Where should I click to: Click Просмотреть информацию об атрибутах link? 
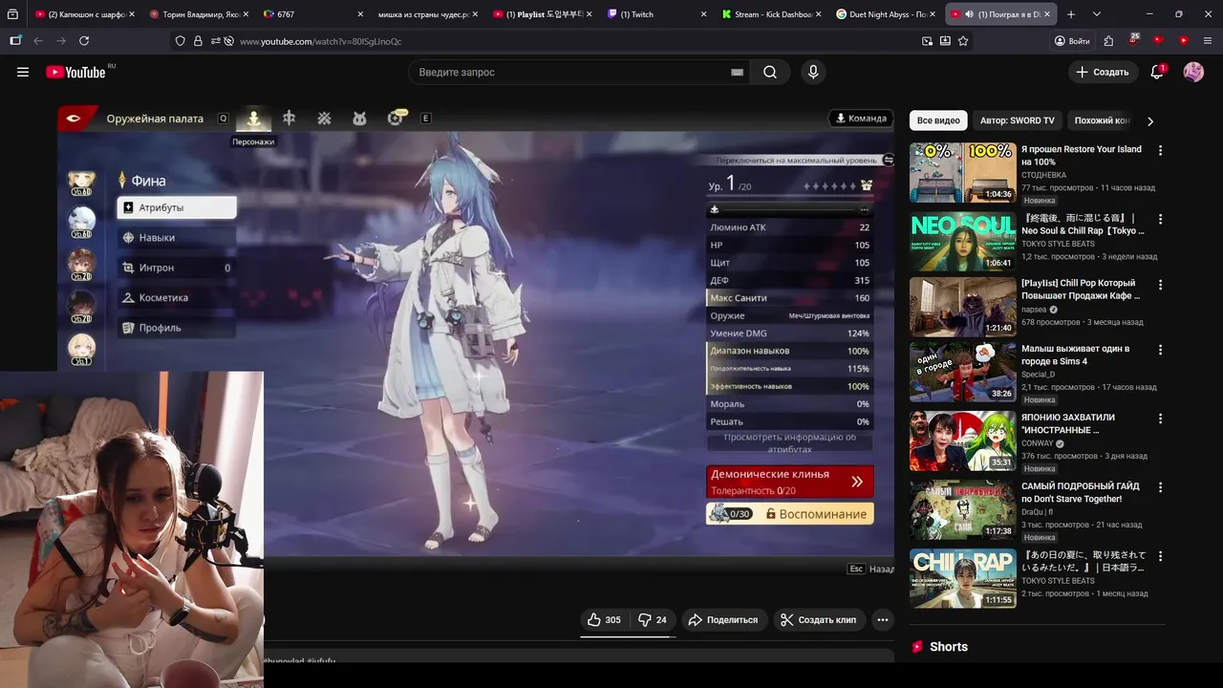(789, 443)
